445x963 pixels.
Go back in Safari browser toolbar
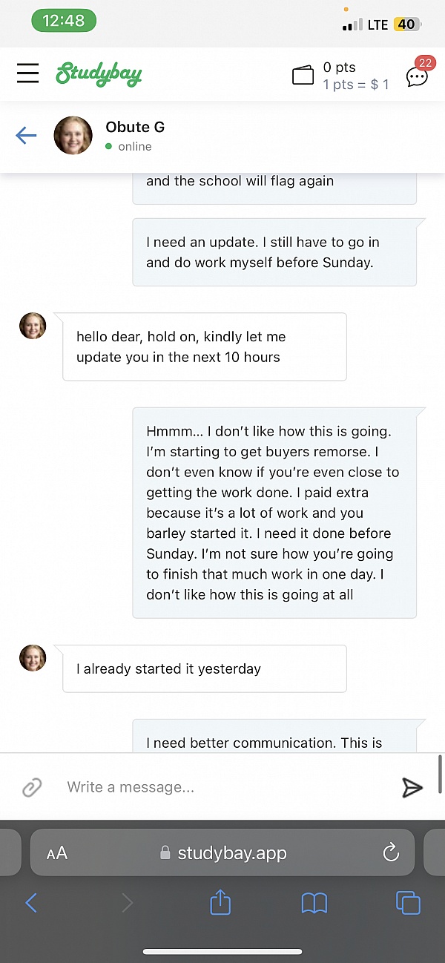(x=31, y=902)
